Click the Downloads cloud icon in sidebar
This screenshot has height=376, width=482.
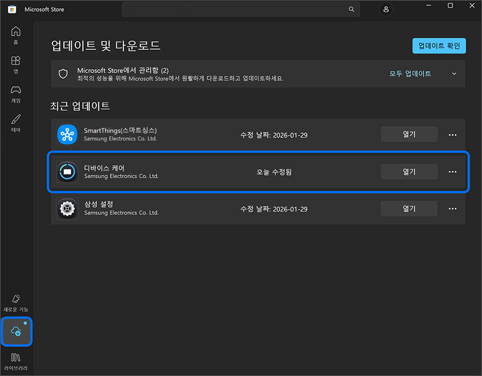tap(16, 331)
